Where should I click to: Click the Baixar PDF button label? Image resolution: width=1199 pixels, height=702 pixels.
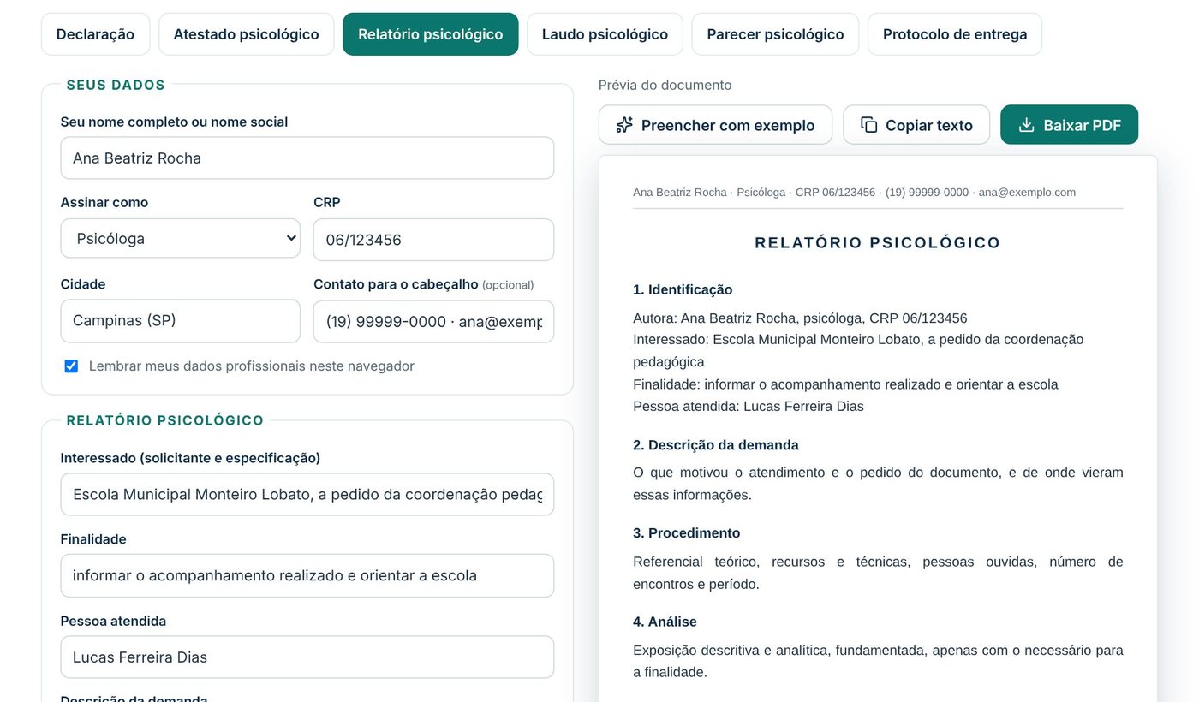click(1082, 126)
